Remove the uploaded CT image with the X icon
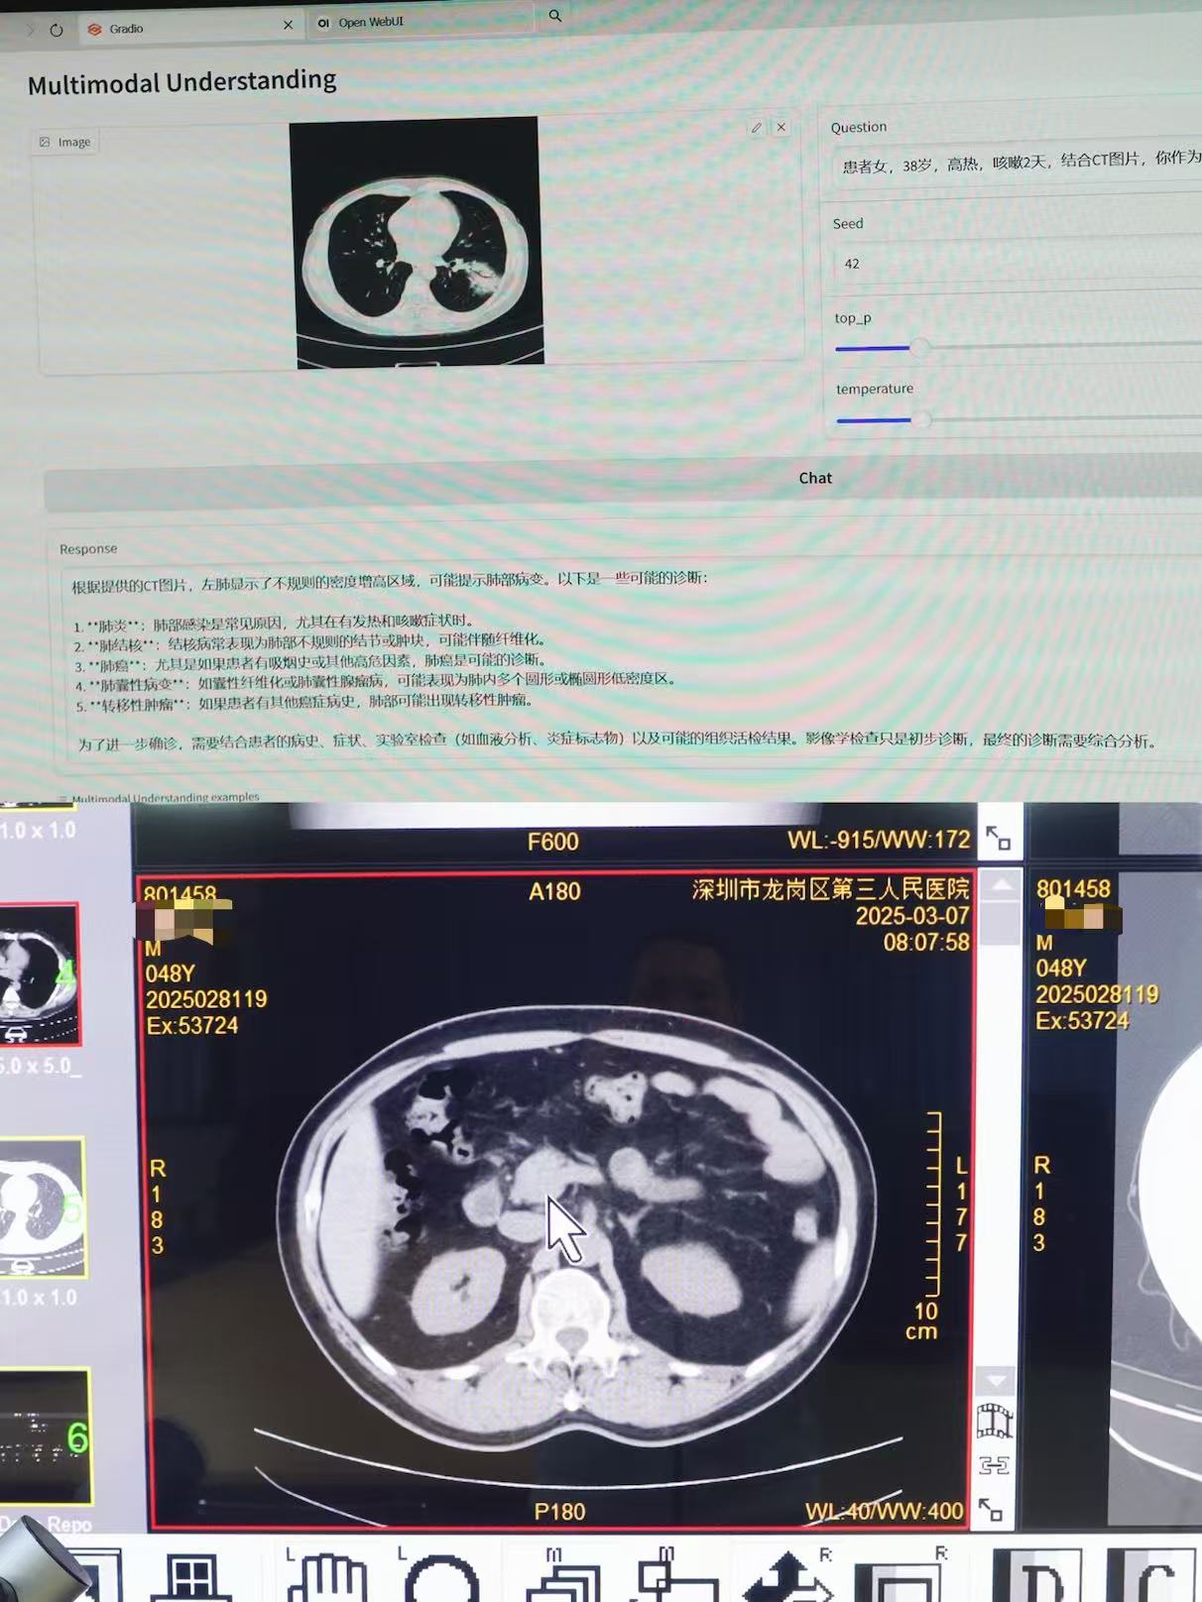This screenshot has width=1202, height=1602. coord(781,128)
